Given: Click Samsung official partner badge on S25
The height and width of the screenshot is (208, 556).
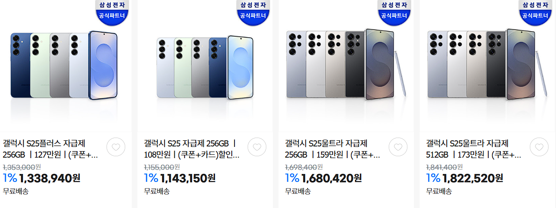Looking at the screenshot, I should click(254, 11).
